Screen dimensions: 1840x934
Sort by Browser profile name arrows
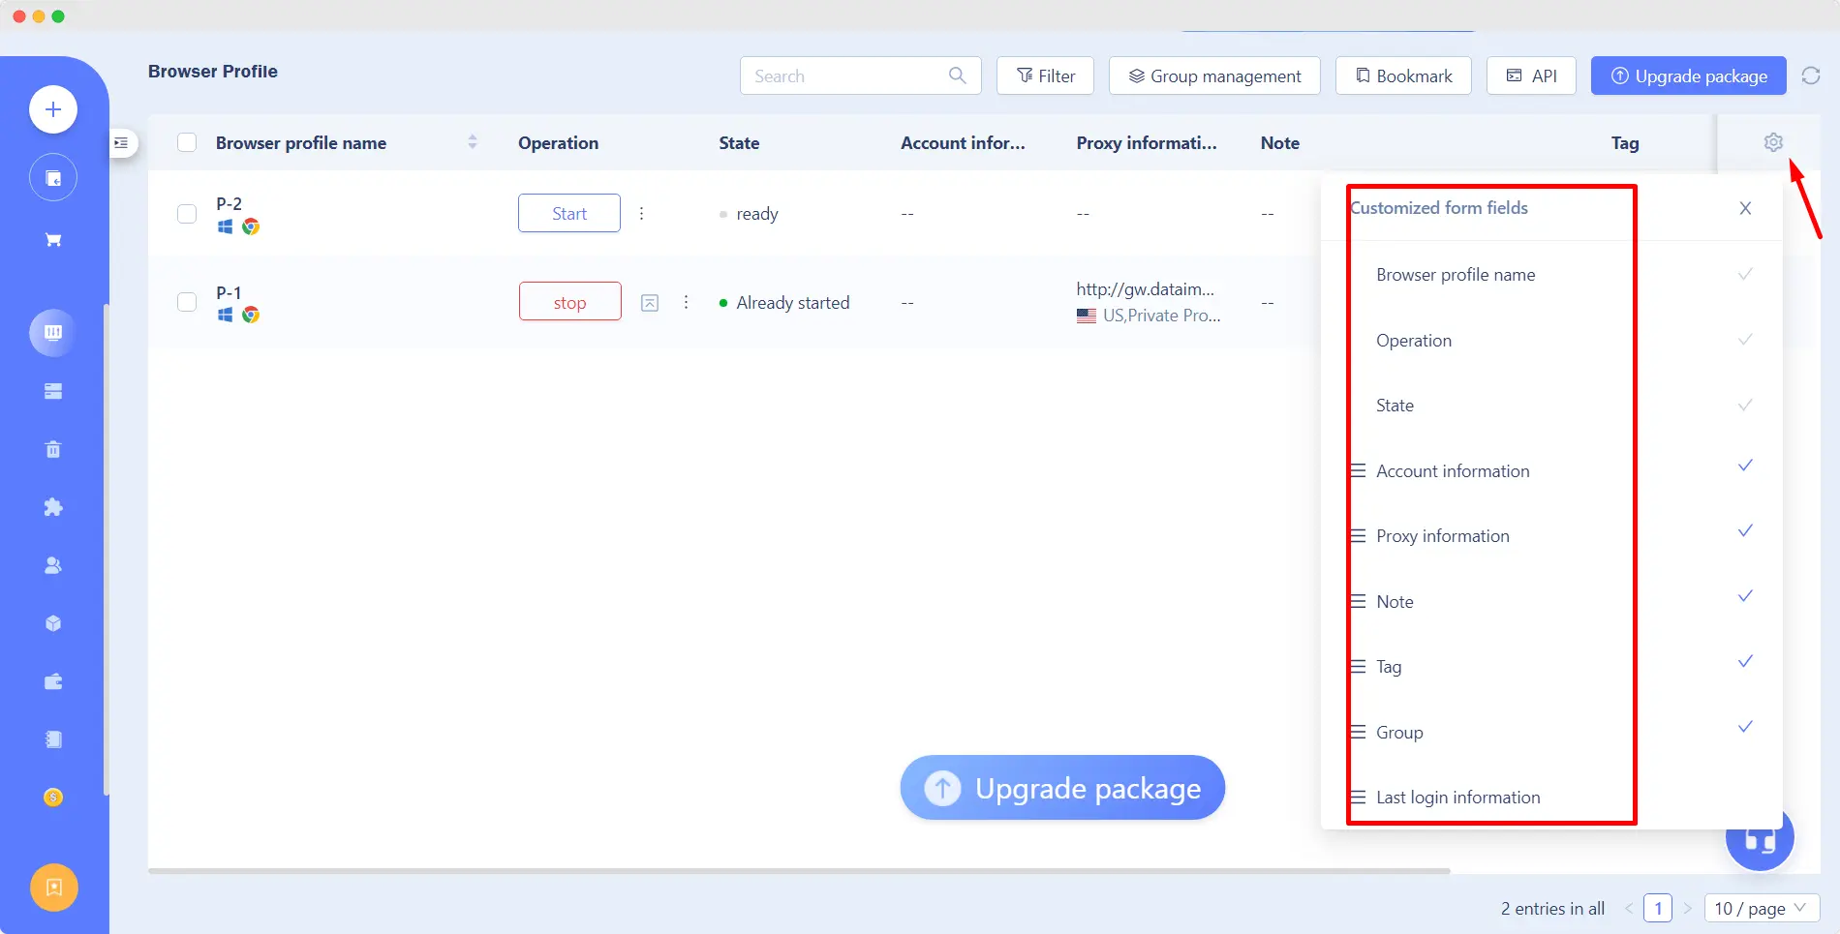coord(473,142)
